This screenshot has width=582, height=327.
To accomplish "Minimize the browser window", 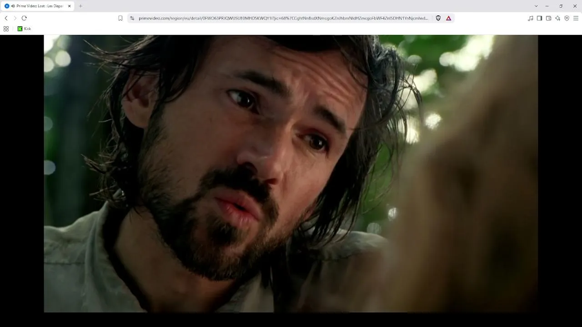I will point(547,6).
